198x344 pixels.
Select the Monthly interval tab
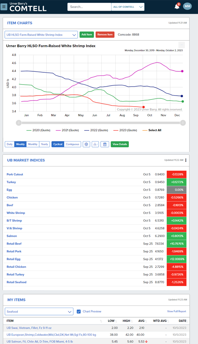(33, 144)
